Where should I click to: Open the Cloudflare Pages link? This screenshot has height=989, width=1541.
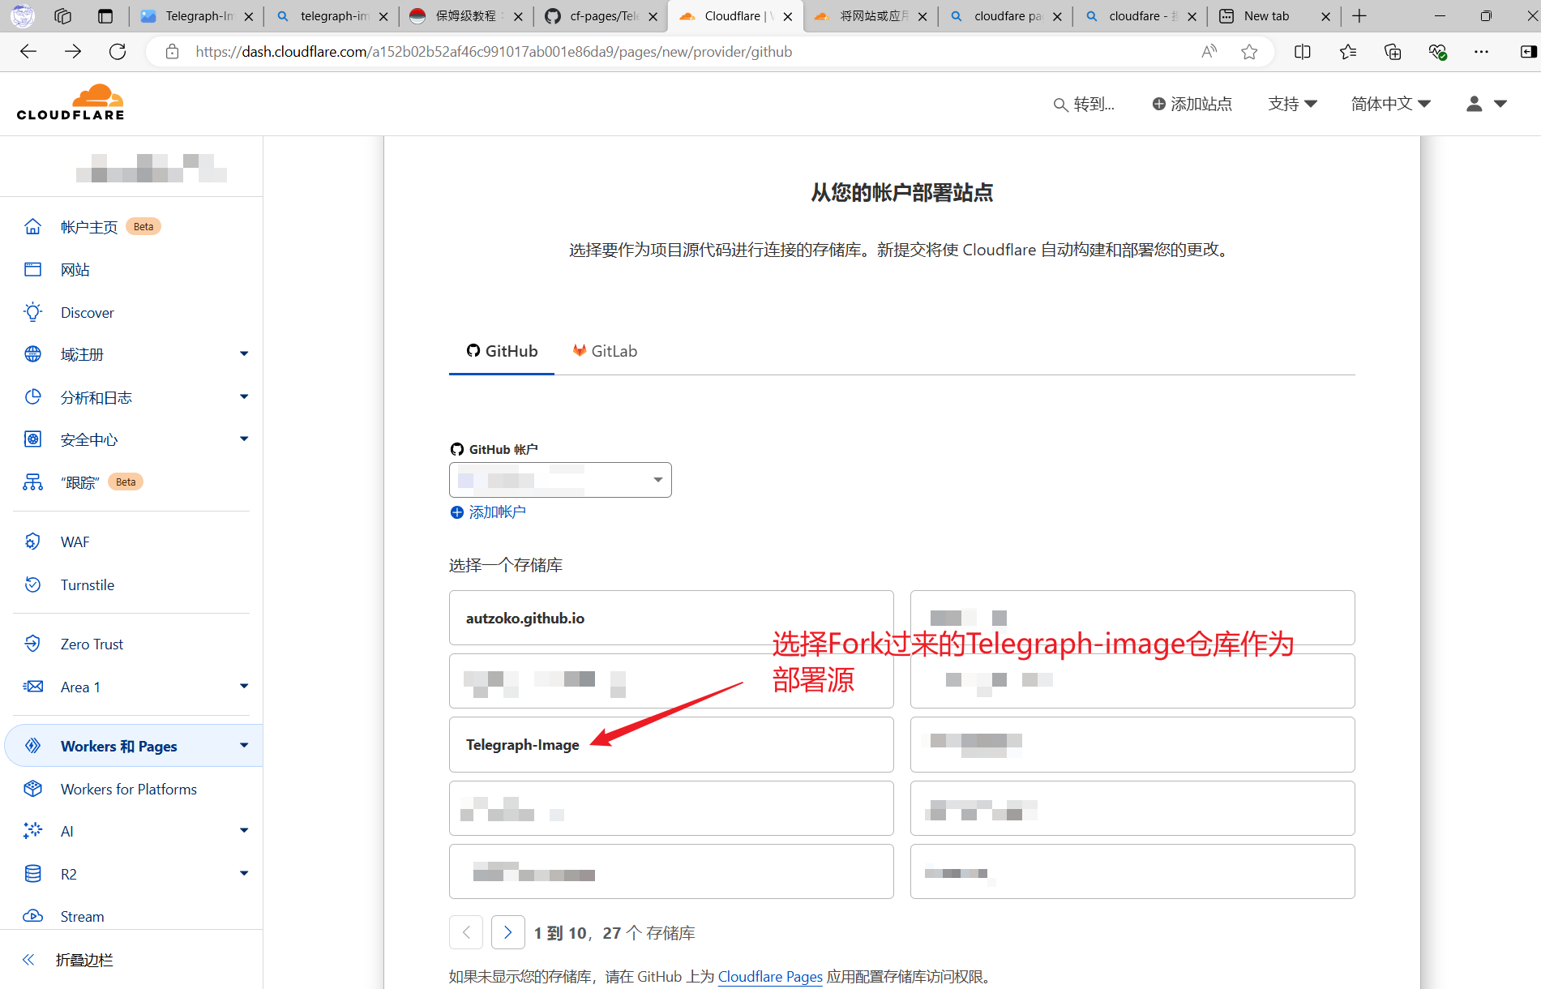click(x=770, y=977)
